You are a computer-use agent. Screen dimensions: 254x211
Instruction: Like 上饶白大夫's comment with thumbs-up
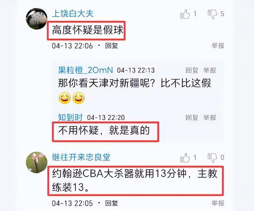point(185,14)
